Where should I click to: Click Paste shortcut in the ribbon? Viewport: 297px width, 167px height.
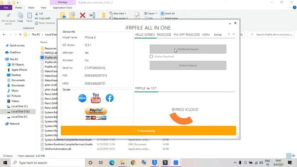pos(45,23)
